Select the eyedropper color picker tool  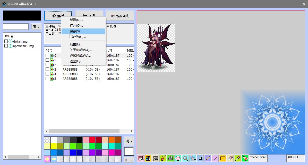tap(238, 158)
